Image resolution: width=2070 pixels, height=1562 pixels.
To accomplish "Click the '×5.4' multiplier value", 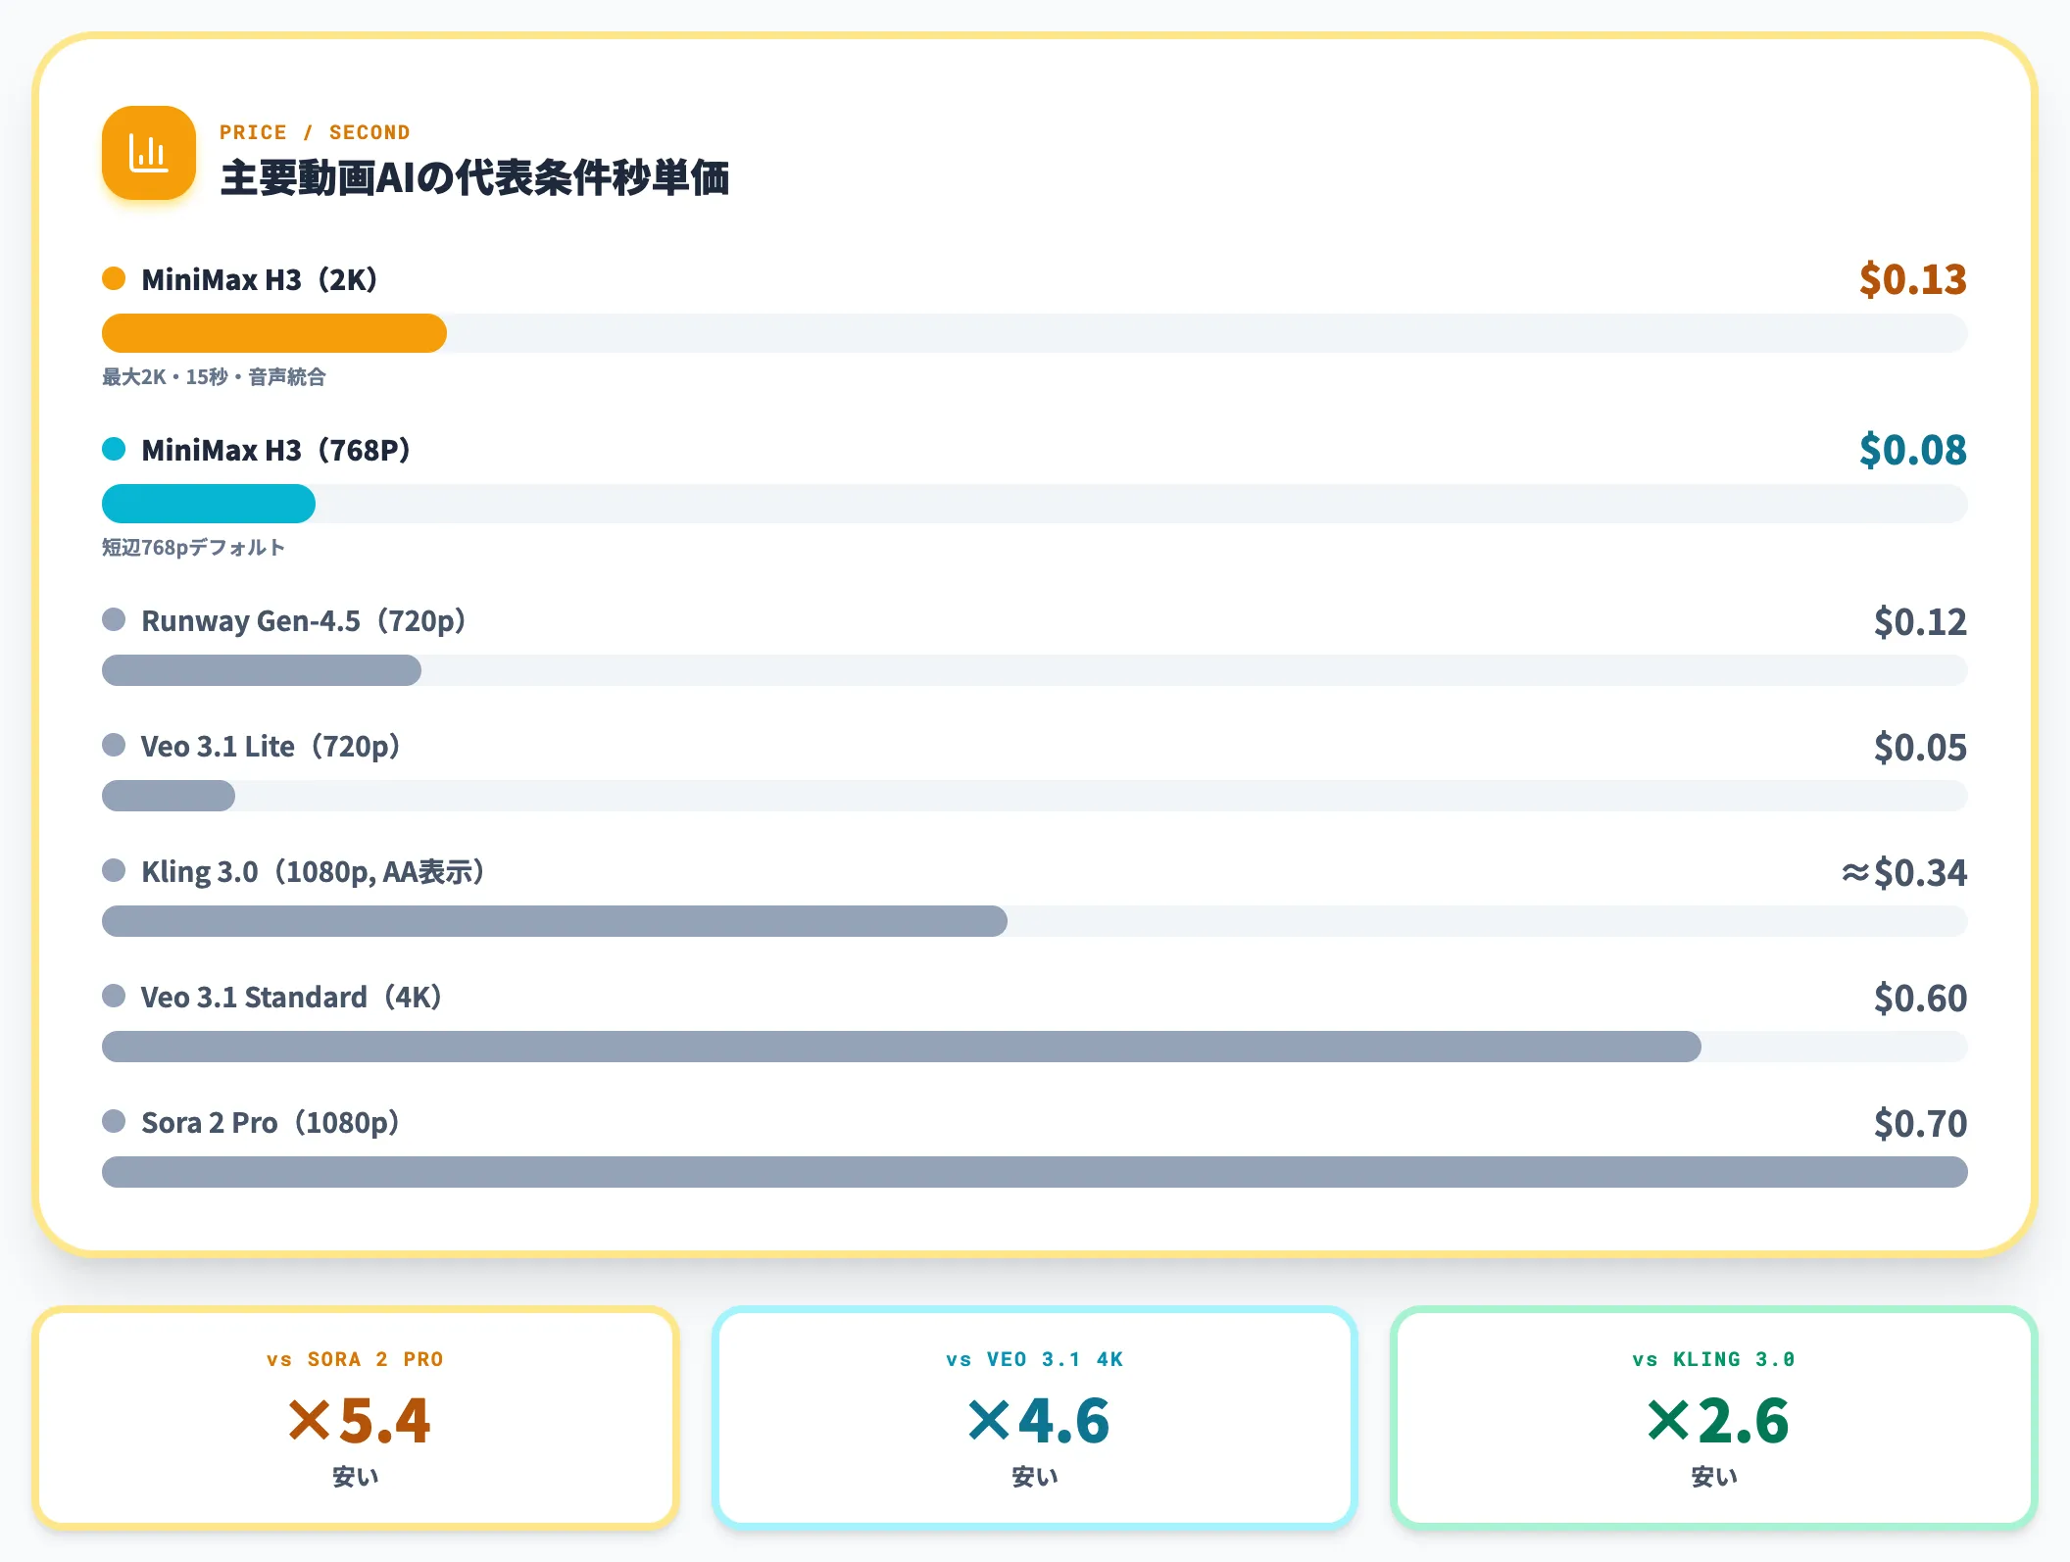I will [359, 1420].
